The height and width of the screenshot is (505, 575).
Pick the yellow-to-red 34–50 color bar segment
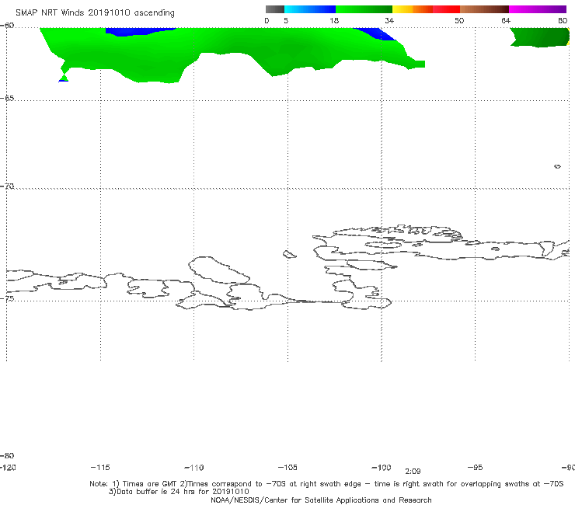point(426,9)
